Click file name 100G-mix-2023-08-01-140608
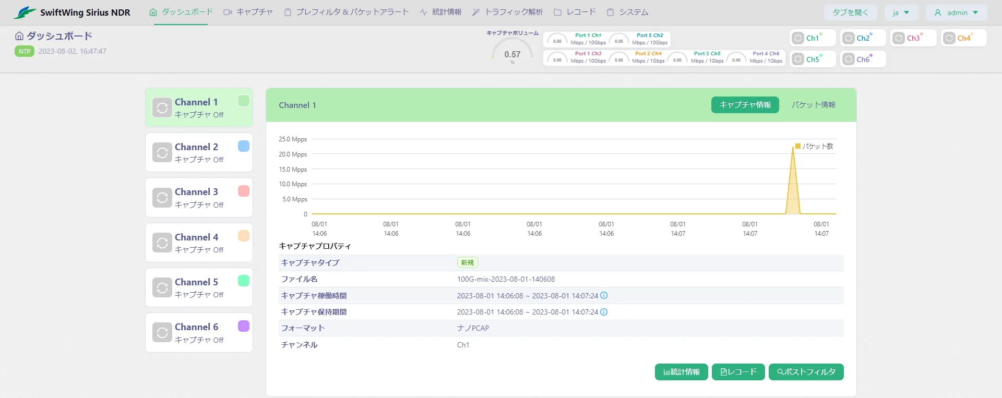 point(506,279)
